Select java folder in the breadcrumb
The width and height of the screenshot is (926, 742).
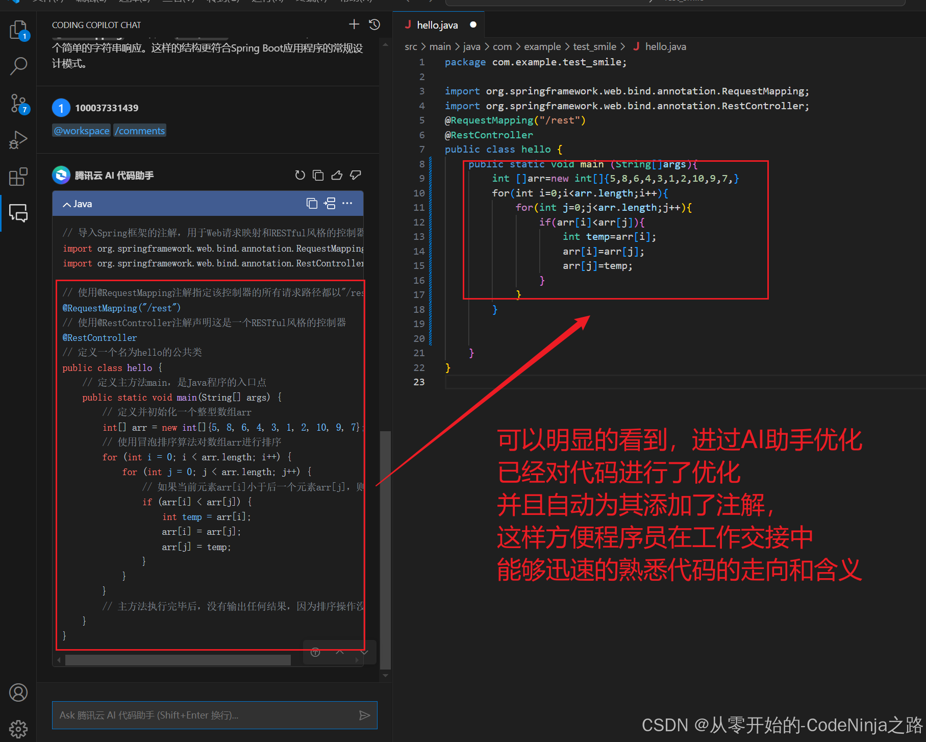471,46
